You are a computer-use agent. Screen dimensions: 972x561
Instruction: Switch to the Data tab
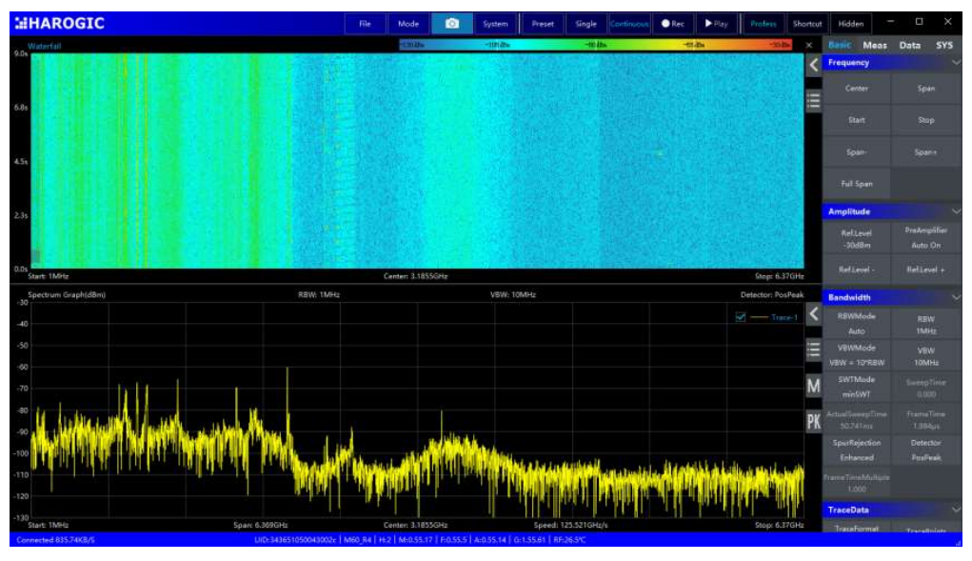(910, 45)
